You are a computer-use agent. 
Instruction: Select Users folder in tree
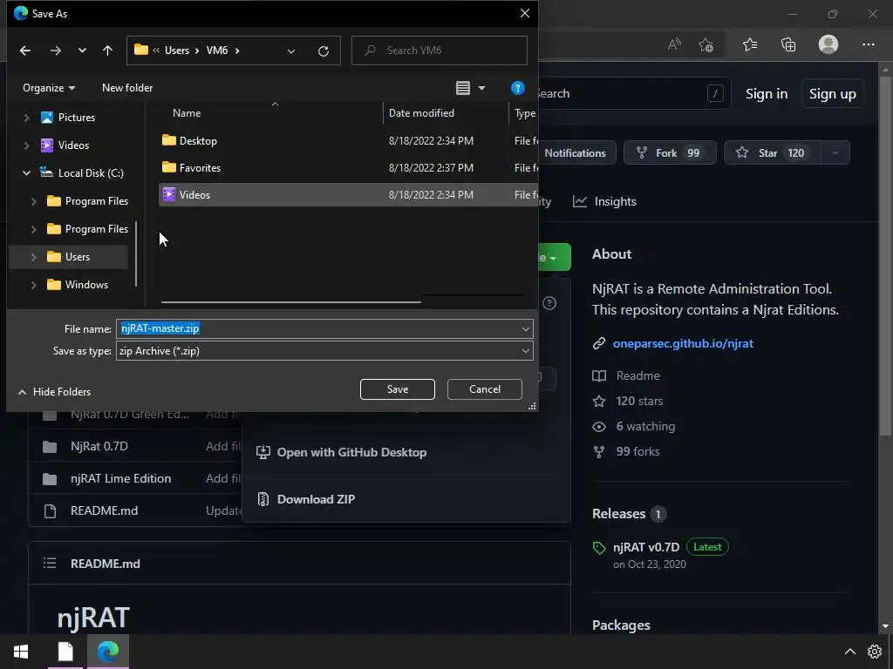(78, 257)
